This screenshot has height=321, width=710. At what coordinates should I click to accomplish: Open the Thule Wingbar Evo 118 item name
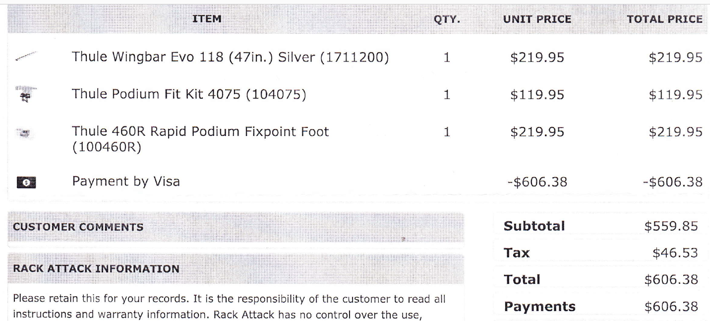click(230, 58)
